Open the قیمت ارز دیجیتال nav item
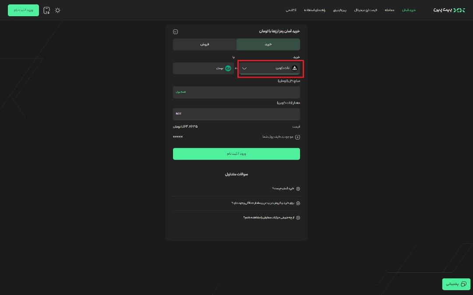Viewport: 473px width, 295px height. coord(366,10)
